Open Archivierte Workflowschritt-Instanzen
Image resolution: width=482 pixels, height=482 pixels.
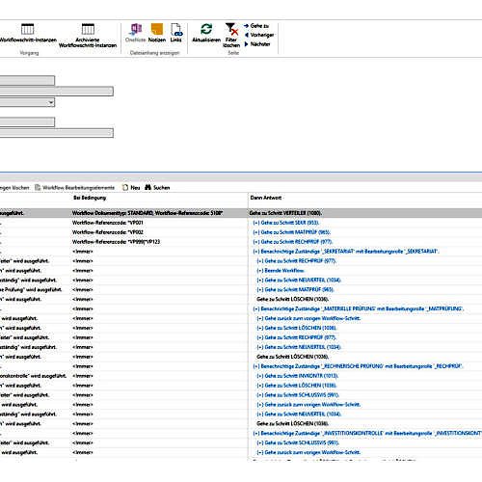pos(88,36)
